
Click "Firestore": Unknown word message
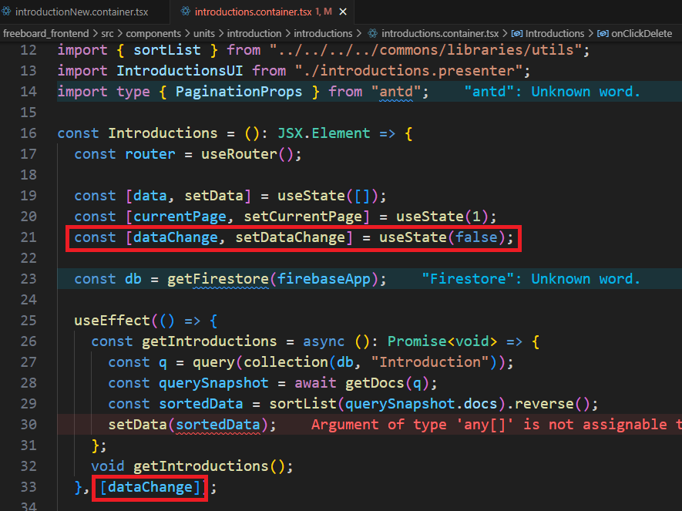tap(531, 279)
